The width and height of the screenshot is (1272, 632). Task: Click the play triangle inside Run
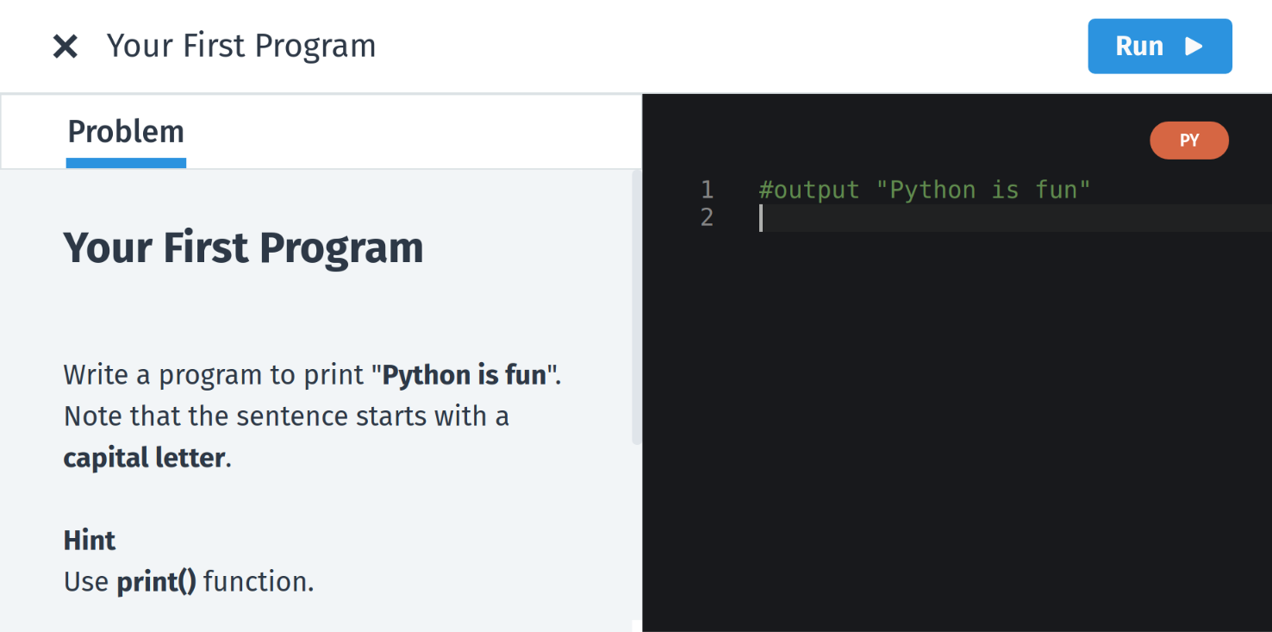(1194, 47)
